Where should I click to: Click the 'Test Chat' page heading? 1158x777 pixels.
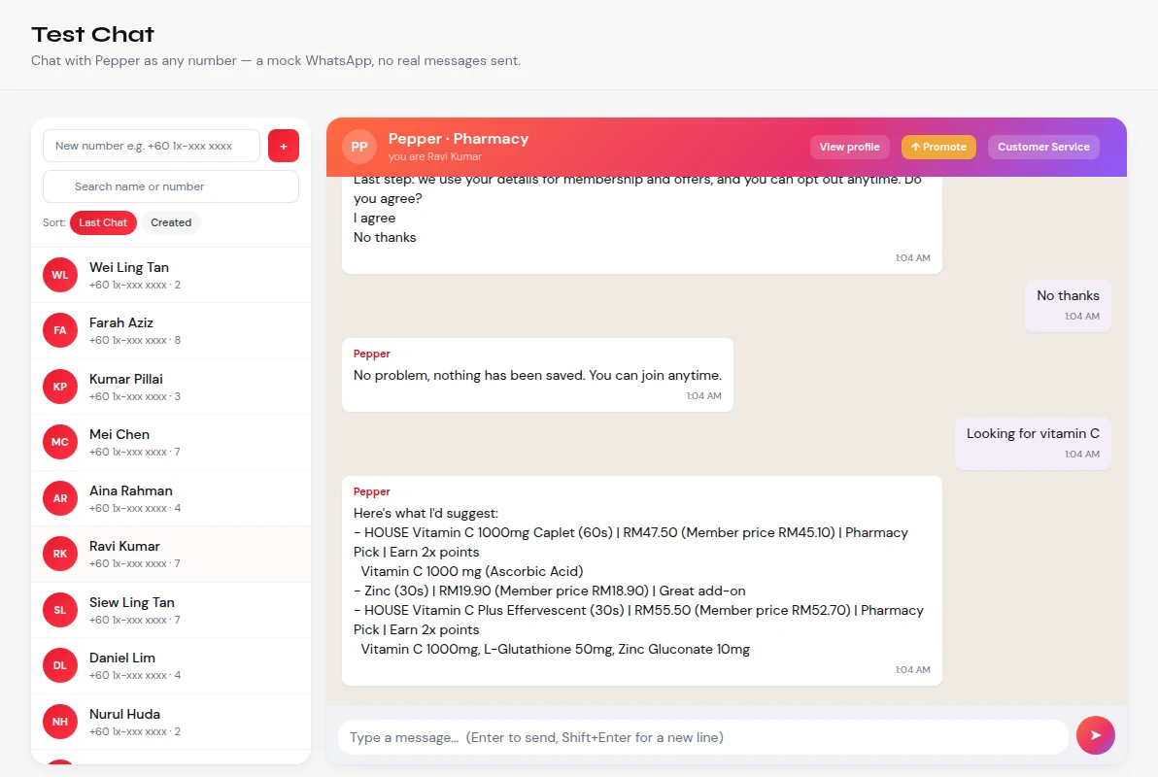point(93,34)
